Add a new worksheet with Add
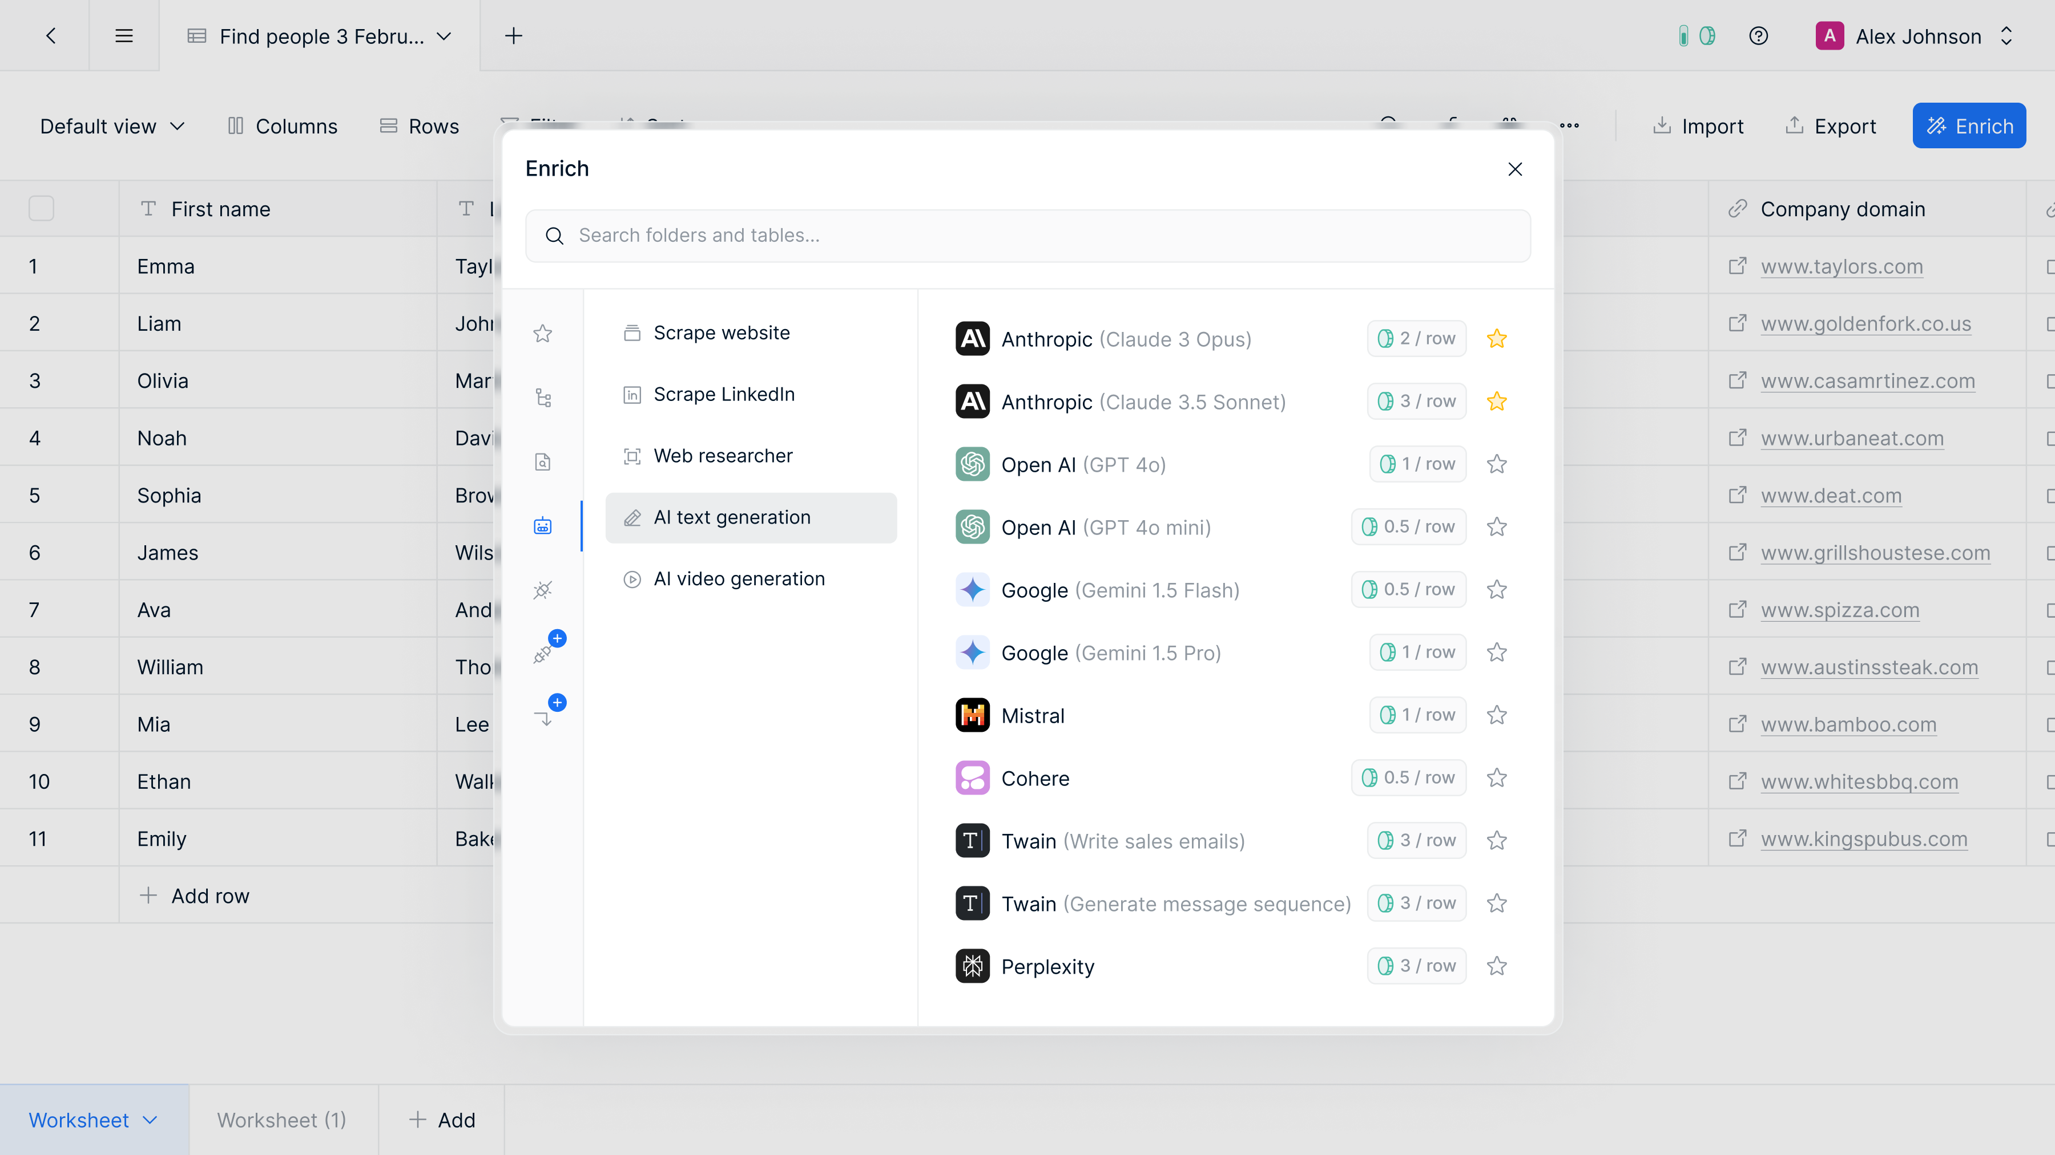This screenshot has width=2055, height=1155. point(442,1120)
